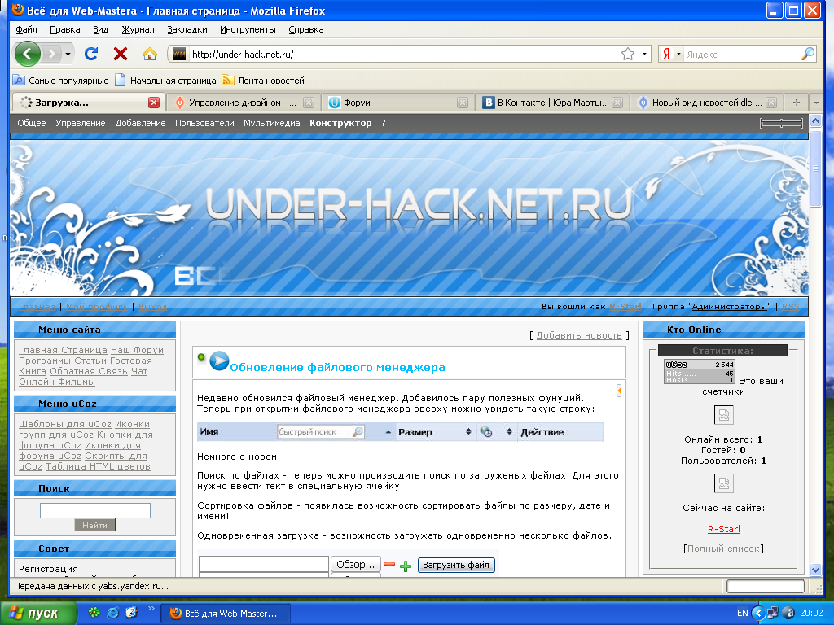834x625 pixels.
Task: Click the R-Starl user link under Сейчас на сайте
Action: tap(723, 529)
